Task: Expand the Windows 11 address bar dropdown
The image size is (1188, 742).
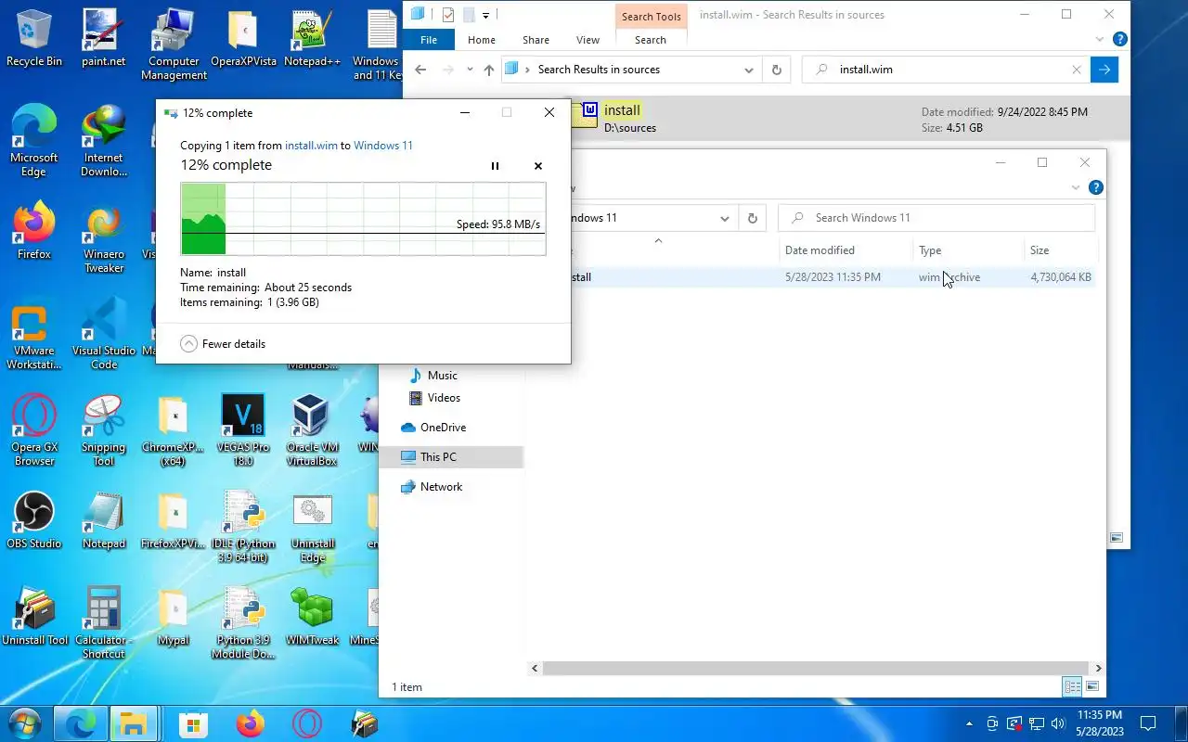Action: click(725, 218)
